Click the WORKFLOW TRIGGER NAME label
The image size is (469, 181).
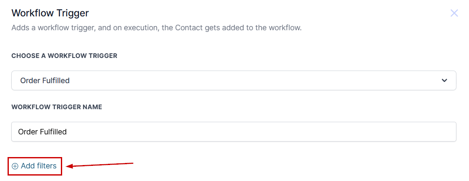[x=57, y=107]
